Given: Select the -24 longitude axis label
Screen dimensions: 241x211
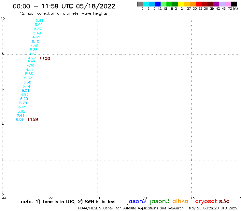Looking at the screenshot, I should tap(97, 198).
